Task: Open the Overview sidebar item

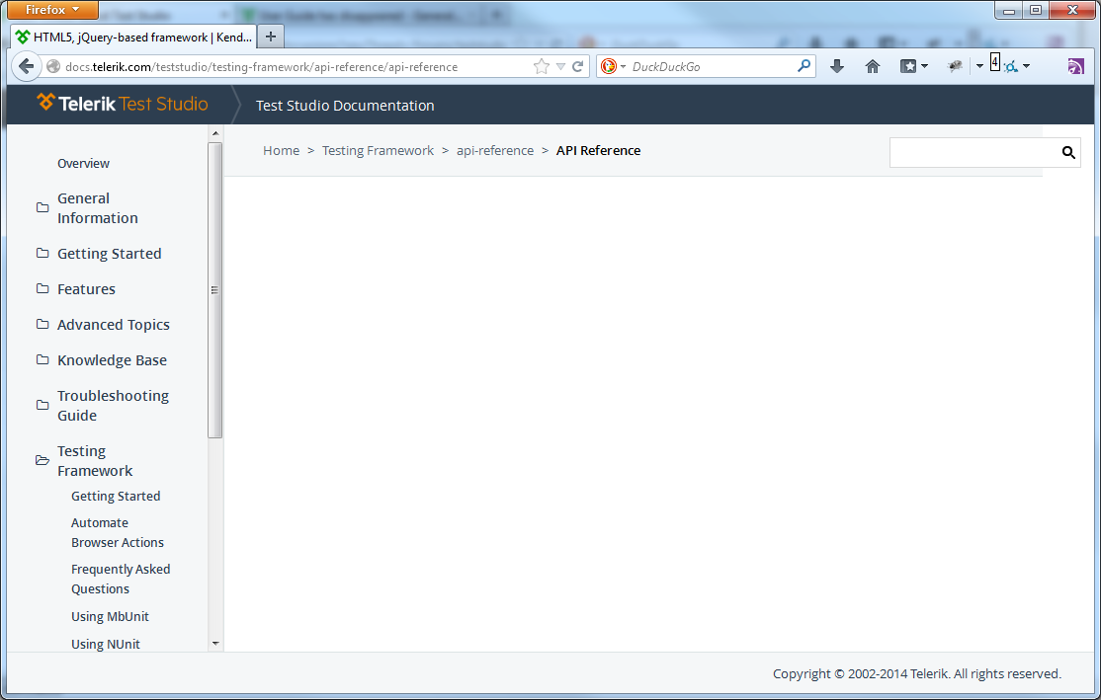Action: pyautogui.click(x=84, y=164)
